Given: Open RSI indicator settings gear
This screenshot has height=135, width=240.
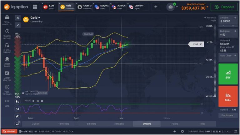Looking at the screenshot, I should [x=33, y=101].
